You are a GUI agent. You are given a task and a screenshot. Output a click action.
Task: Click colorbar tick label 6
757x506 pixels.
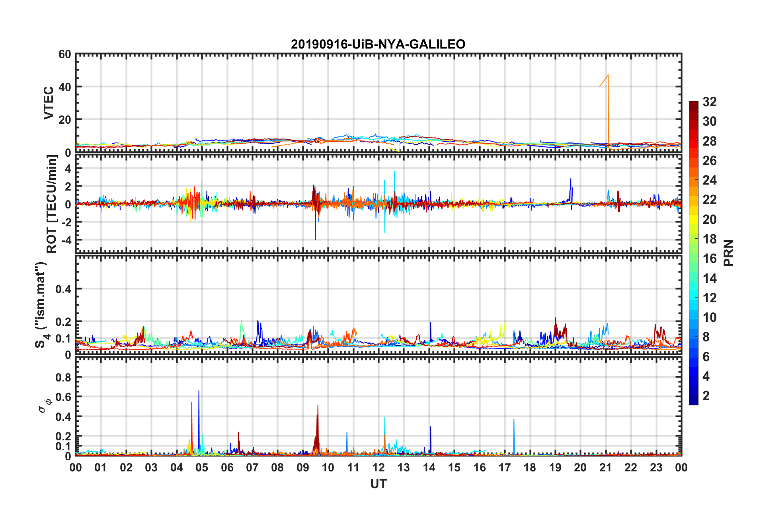tap(706, 357)
